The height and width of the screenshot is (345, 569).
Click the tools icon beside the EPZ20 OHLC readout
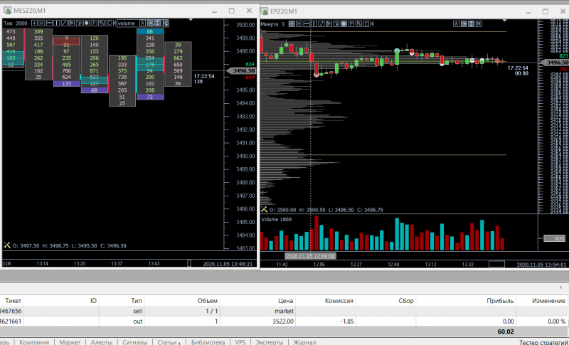pos(264,209)
